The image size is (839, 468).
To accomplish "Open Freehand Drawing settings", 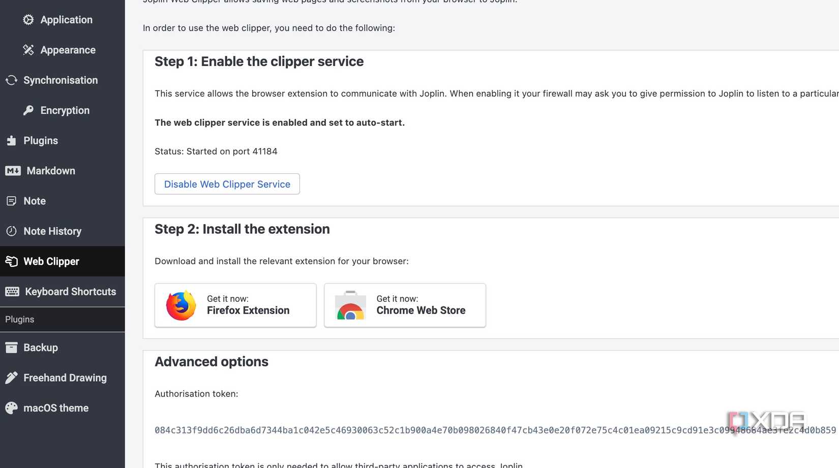I will coord(65,378).
